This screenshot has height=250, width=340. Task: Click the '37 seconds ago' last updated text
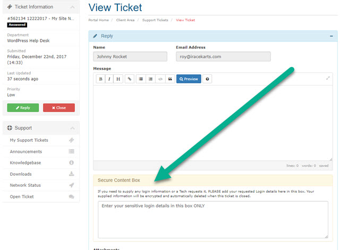[x=22, y=79]
